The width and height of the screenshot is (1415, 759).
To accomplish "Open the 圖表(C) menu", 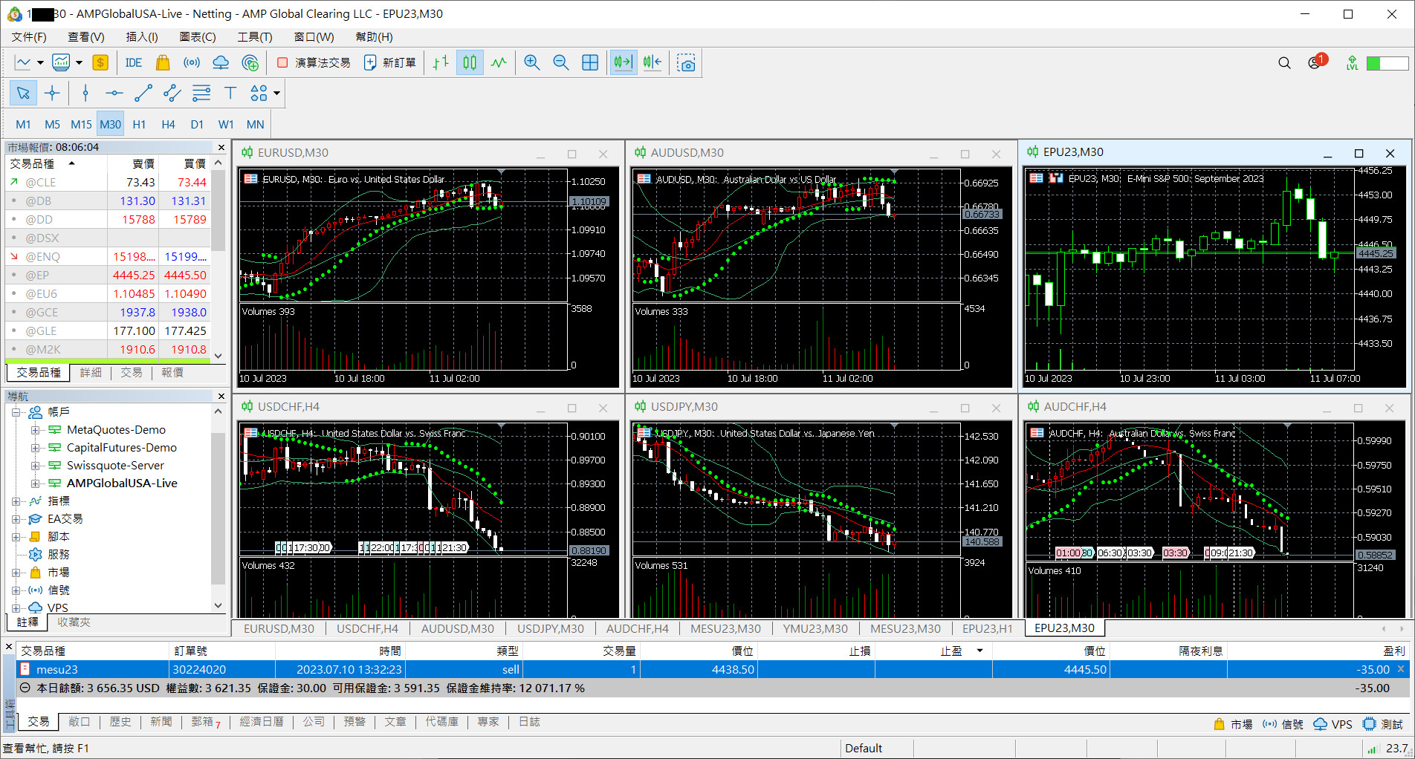I will pos(198,36).
